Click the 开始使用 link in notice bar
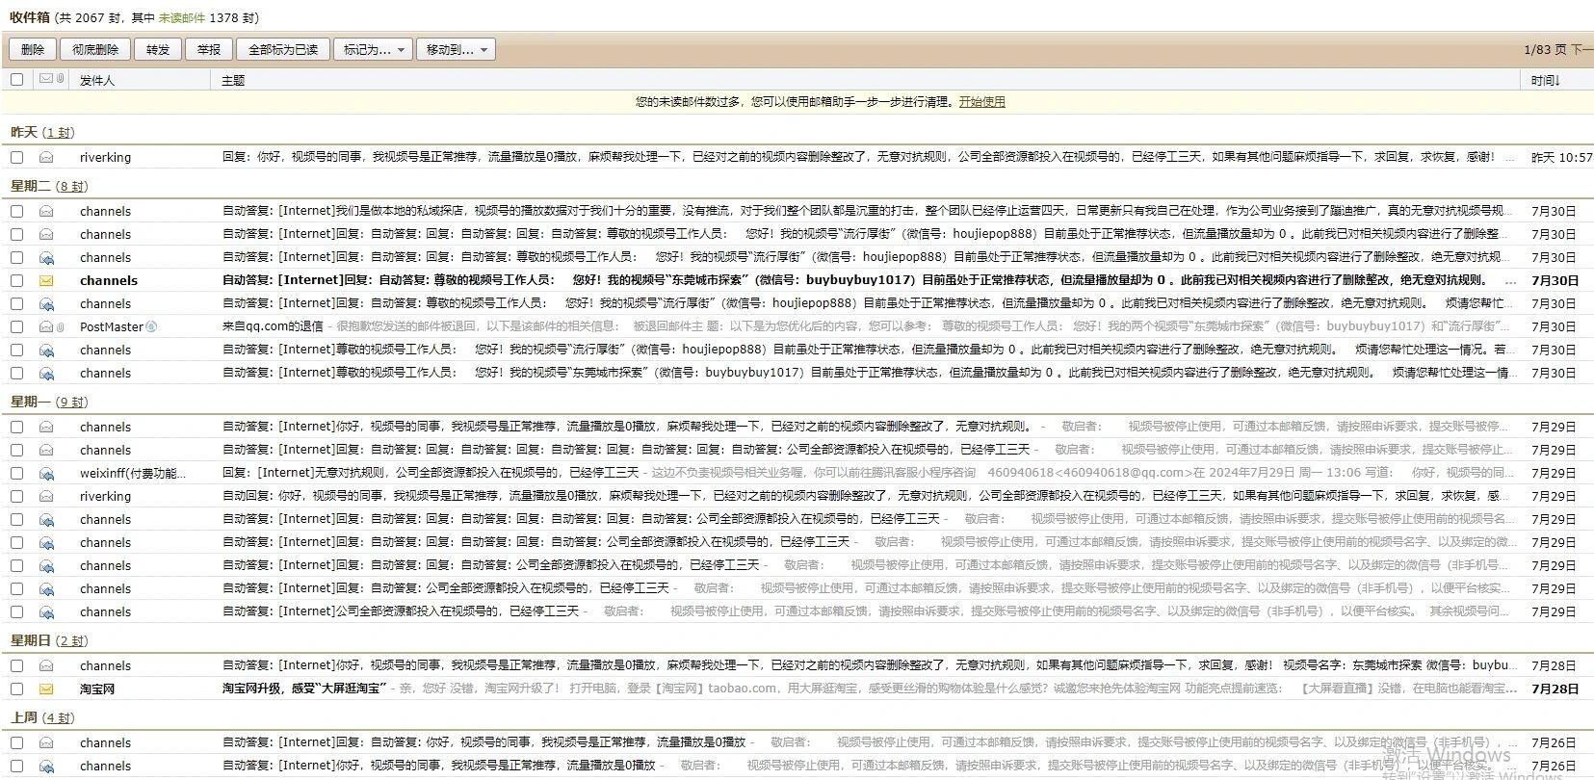The height and width of the screenshot is (780, 1594). pyautogui.click(x=981, y=101)
